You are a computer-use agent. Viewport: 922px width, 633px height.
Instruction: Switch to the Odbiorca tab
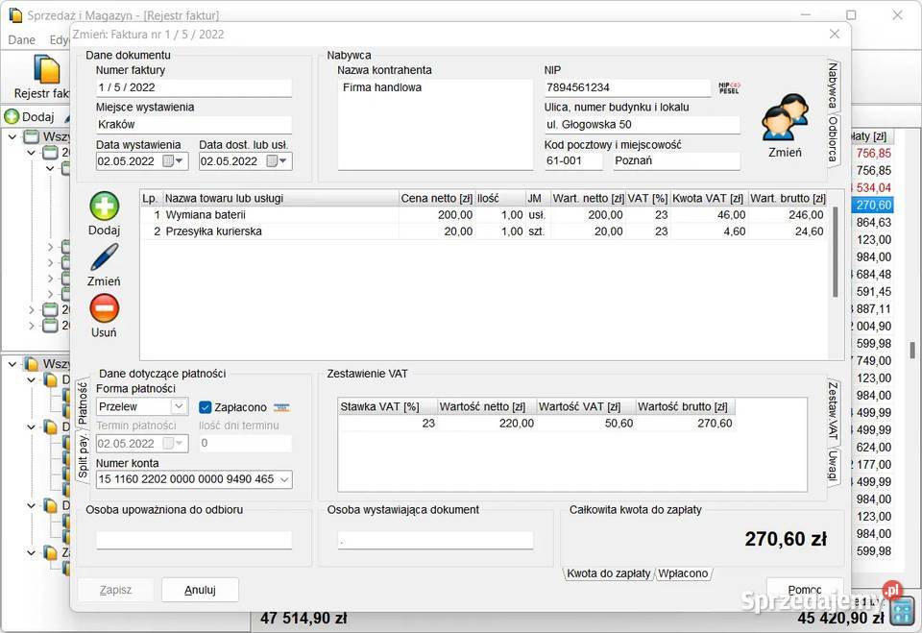point(833,141)
